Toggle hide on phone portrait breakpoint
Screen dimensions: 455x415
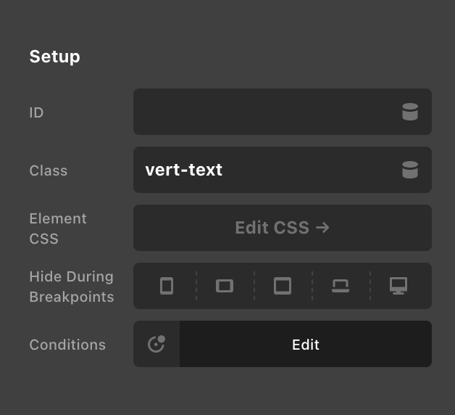tap(167, 286)
